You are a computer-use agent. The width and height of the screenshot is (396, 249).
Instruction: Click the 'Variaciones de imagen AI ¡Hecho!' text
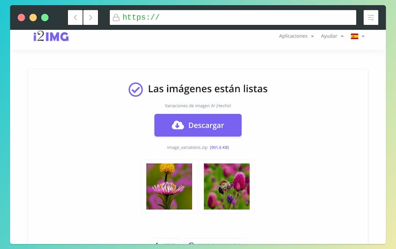198,106
